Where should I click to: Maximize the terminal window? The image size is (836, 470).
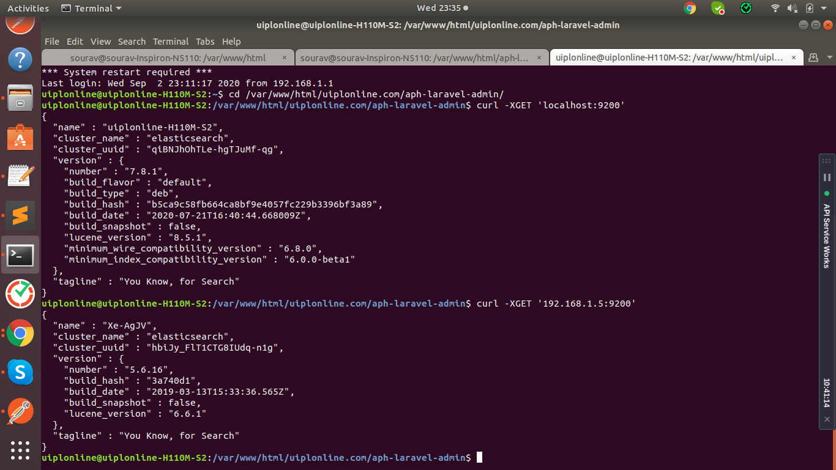tap(816, 25)
